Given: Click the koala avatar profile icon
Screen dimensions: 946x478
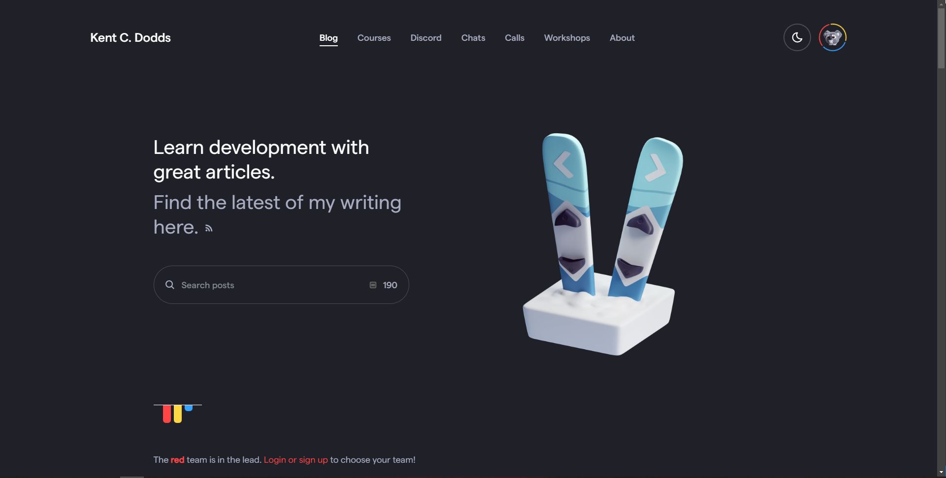Looking at the screenshot, I should [832, 37].
